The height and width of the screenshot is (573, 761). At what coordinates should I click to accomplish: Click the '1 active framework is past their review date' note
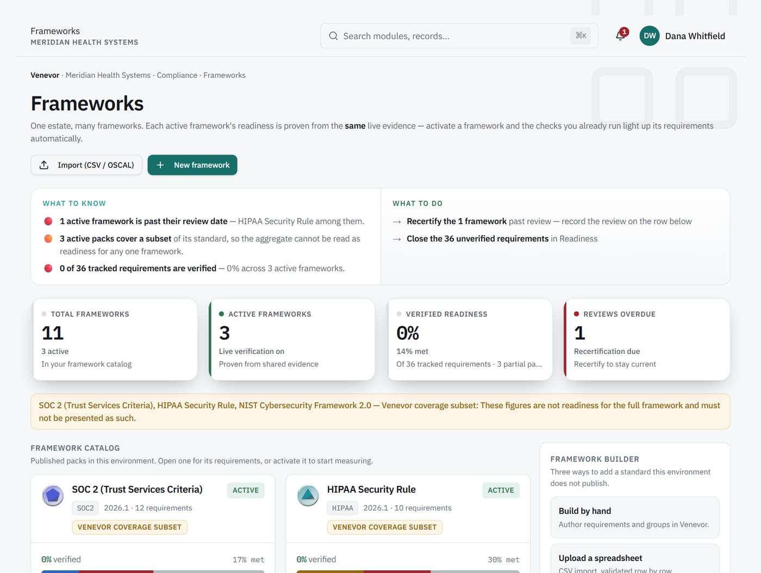click(212, 221)
